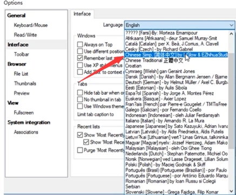Click the Interface tab

point(82,14)
